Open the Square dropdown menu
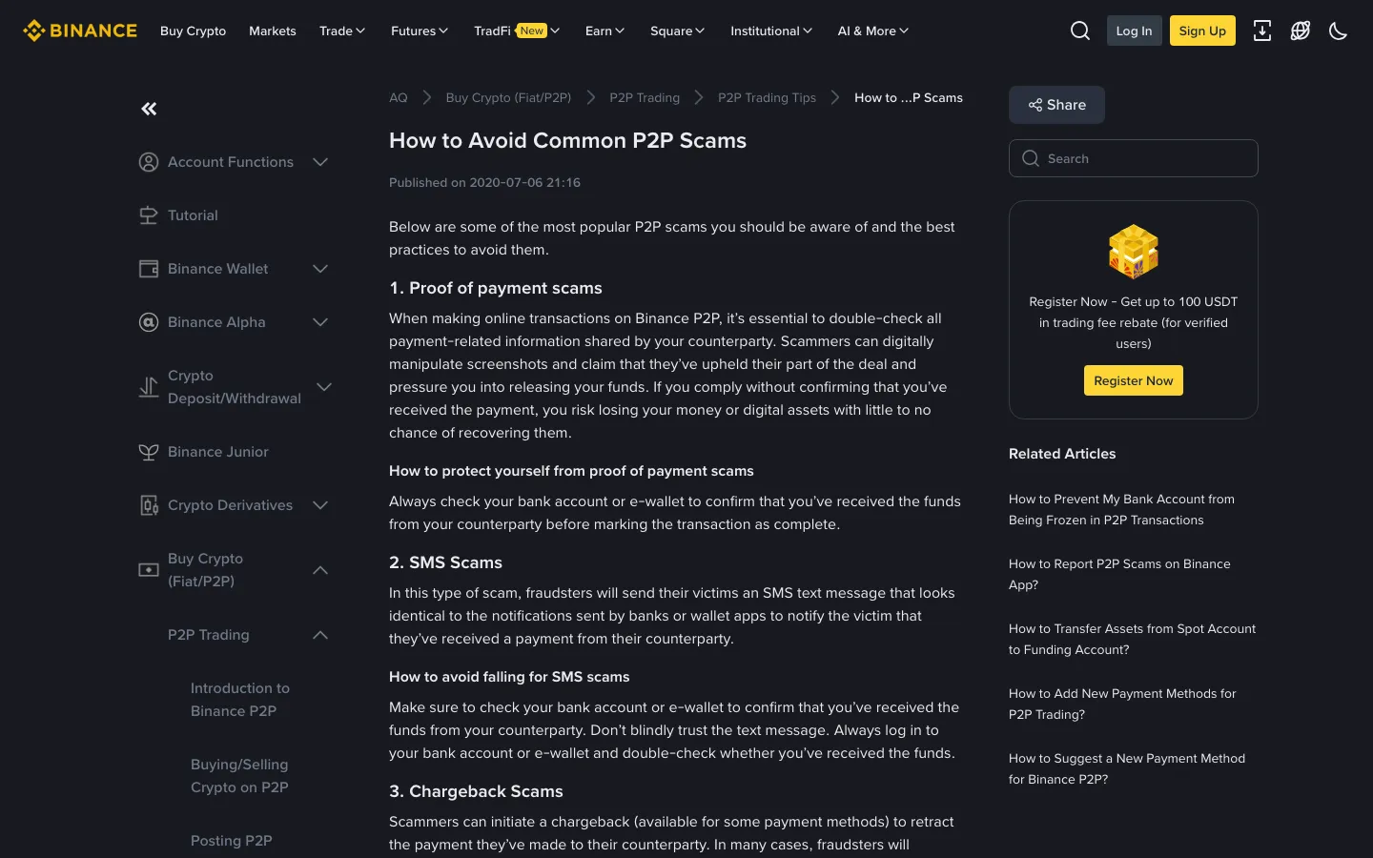The image size is (1373, 858). tap(677, 31)
